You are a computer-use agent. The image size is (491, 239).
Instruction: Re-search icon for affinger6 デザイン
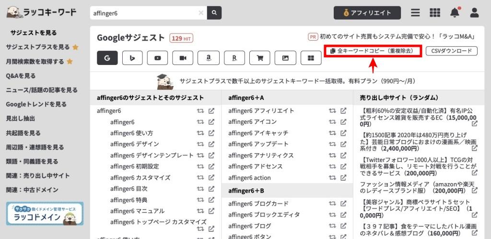click(200, 144)
